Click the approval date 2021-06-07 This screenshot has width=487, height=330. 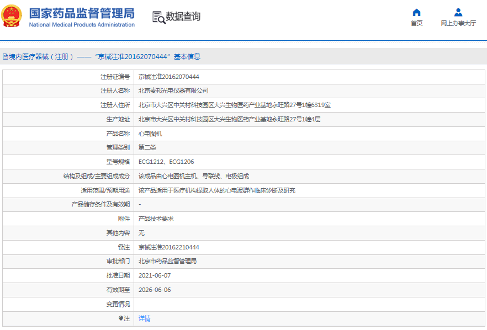pos(155,275)
